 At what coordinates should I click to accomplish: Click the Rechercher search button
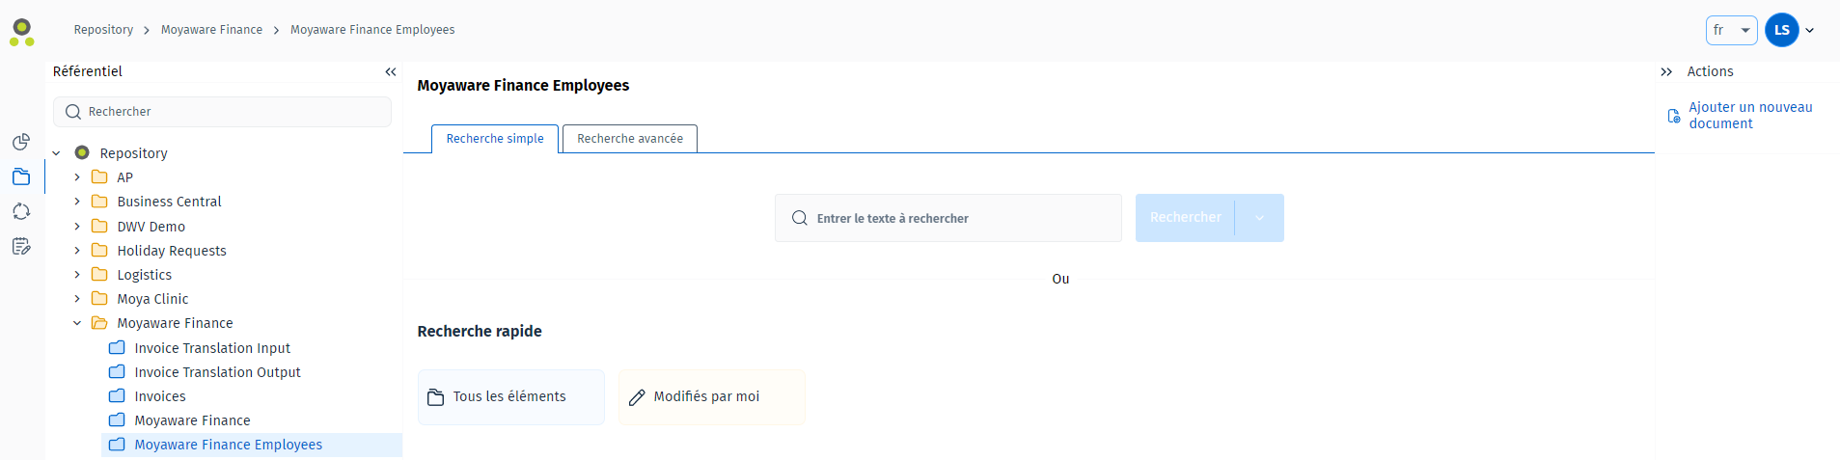[x=1185, y=218]
